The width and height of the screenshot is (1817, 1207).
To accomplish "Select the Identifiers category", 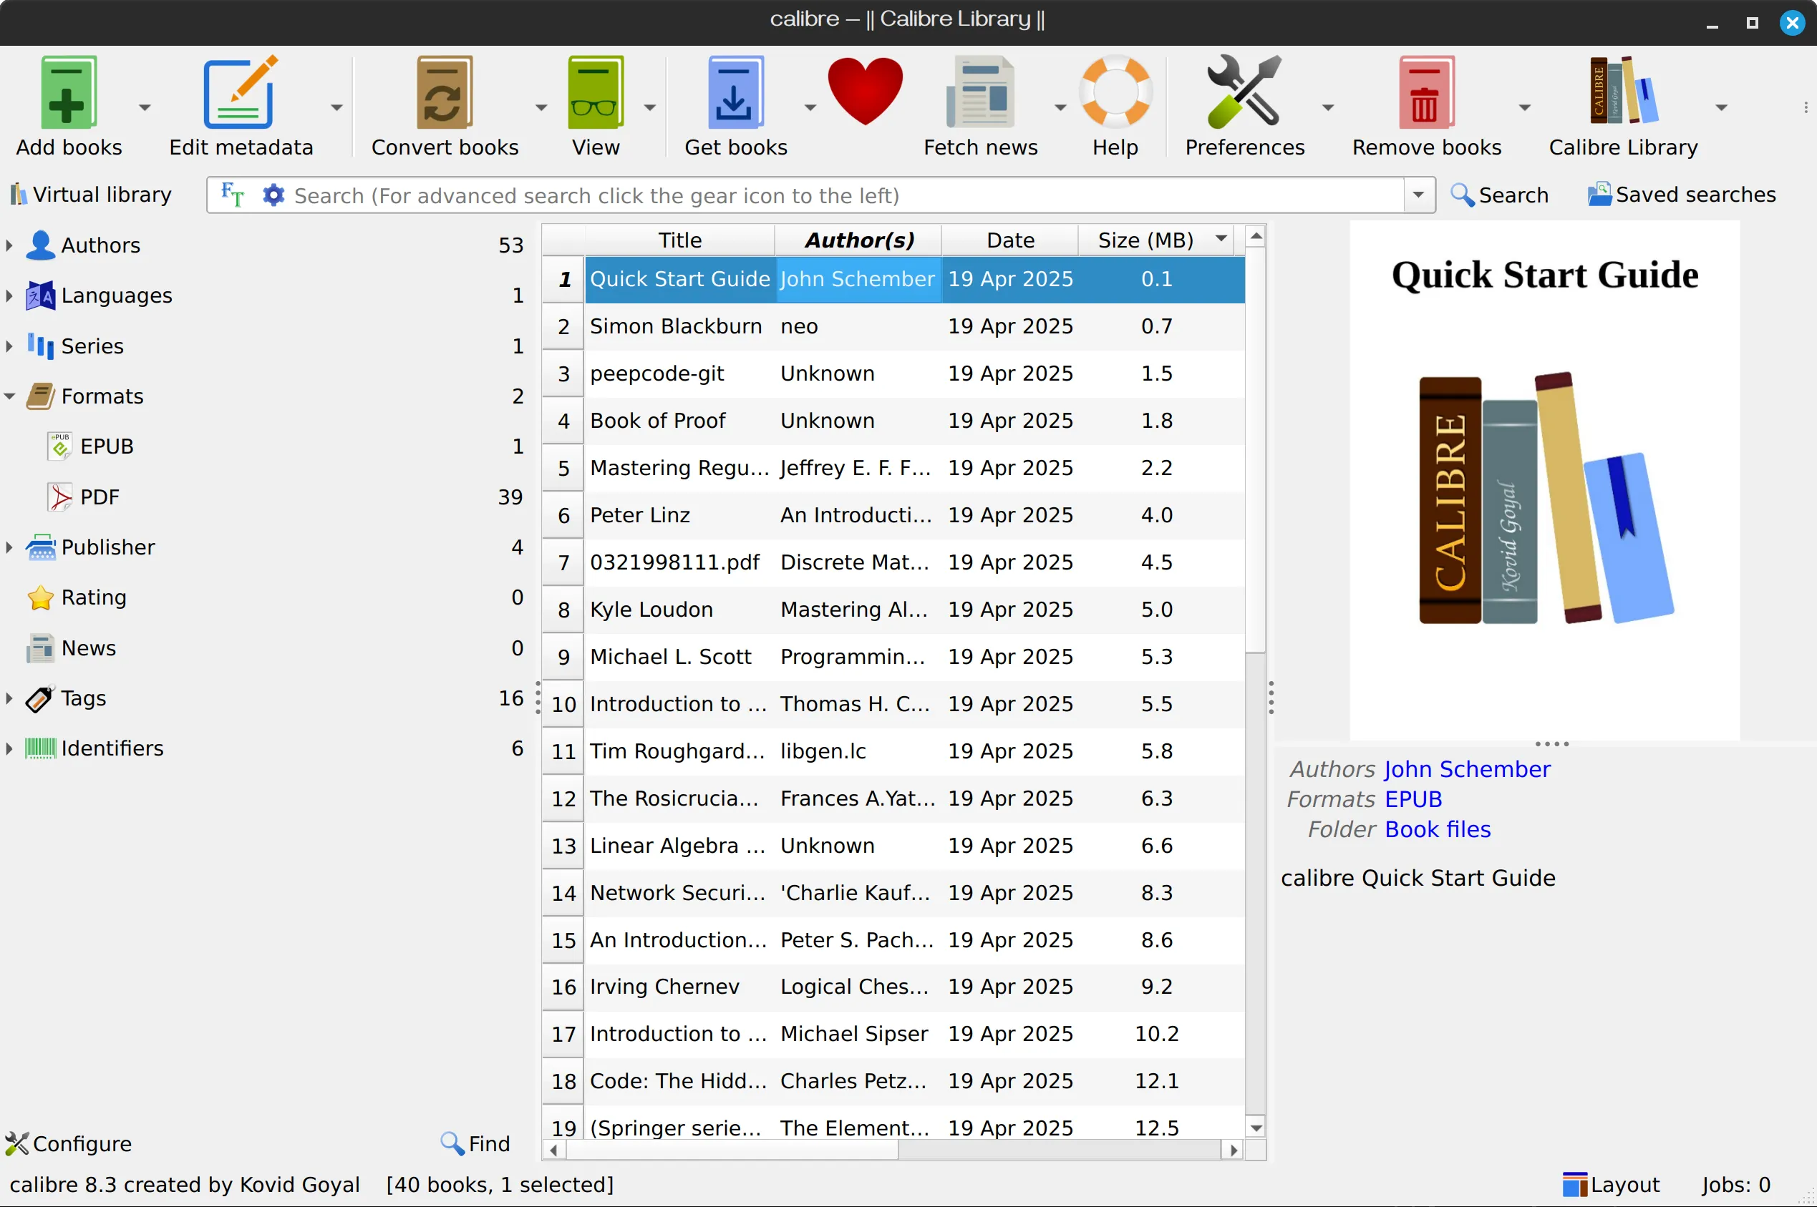I will click(112, 748).
